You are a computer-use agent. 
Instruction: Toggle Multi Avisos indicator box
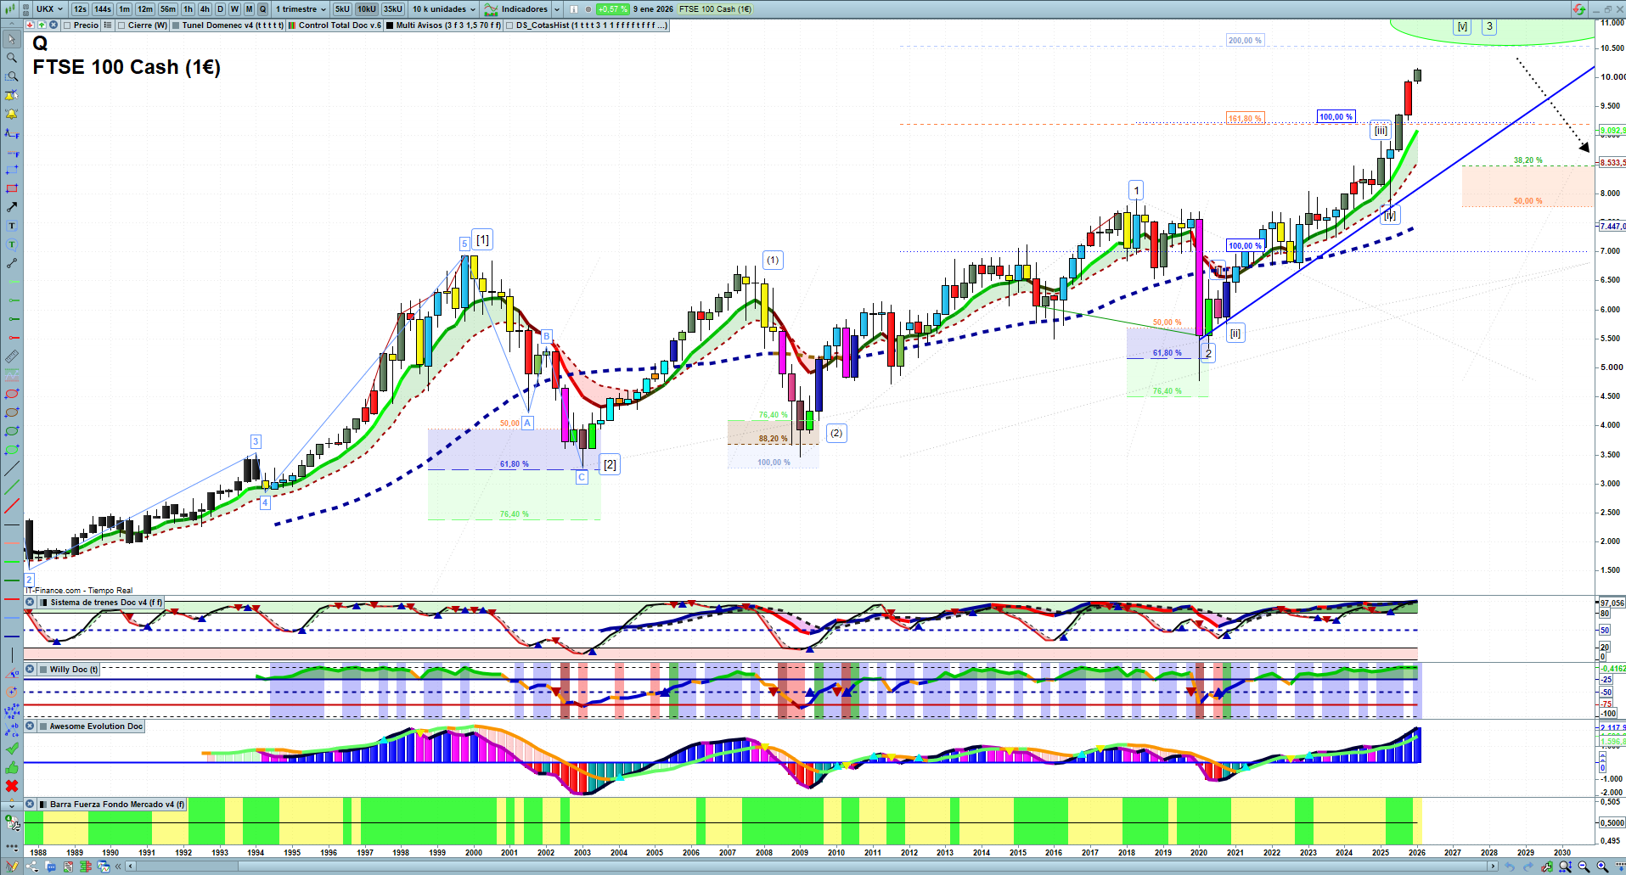(390, 25)
